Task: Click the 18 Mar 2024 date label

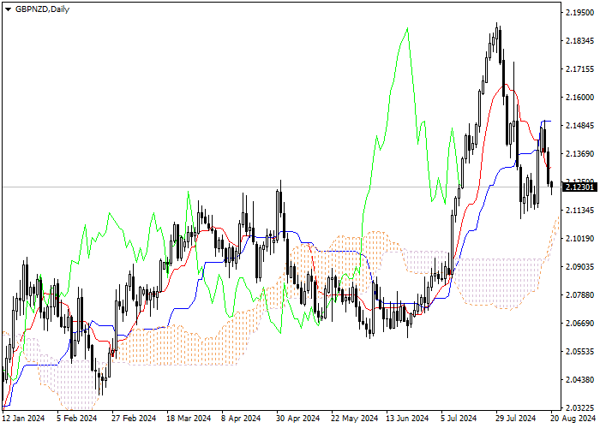Action: 189,419
